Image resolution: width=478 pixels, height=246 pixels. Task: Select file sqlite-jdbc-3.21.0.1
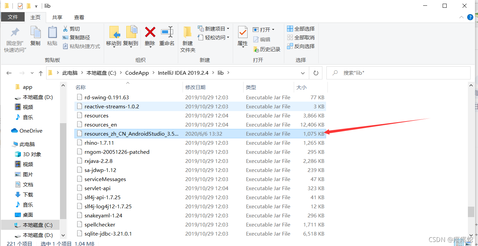tap(200, 234)
